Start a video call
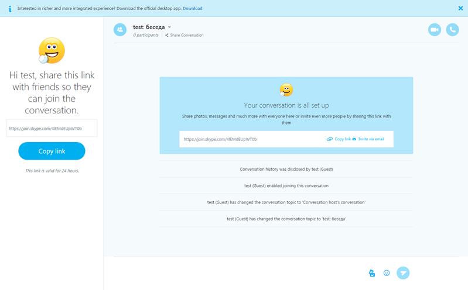This screenshot has width=468, height=290. [435, 30]
